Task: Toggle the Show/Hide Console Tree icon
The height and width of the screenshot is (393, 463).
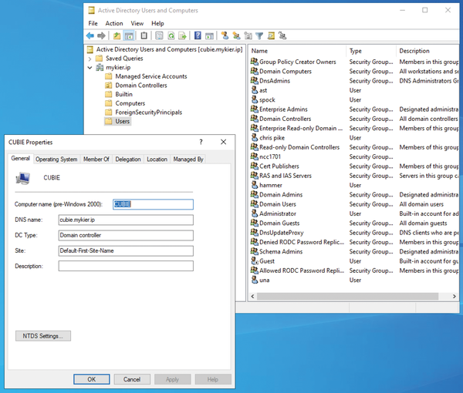Action: pos(129,36)
